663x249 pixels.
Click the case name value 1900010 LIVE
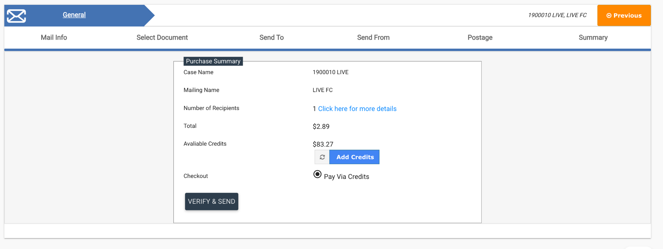(330, 72)
